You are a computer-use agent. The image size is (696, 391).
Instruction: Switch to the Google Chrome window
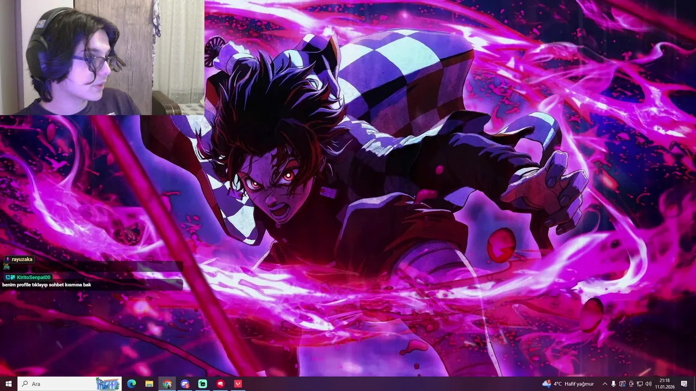click(x=167, y=384)
